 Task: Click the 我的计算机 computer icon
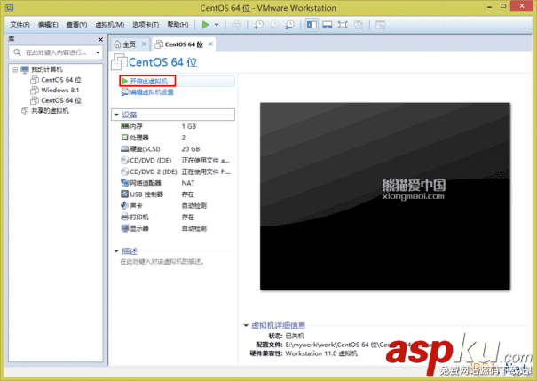click(x=25, y=69)
